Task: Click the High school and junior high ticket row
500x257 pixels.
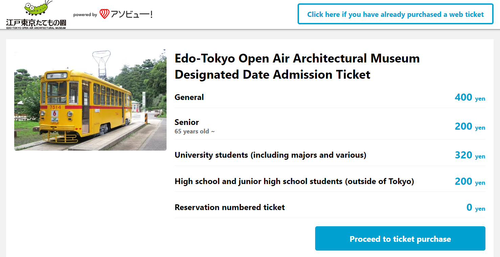Action: coord(330,181)
